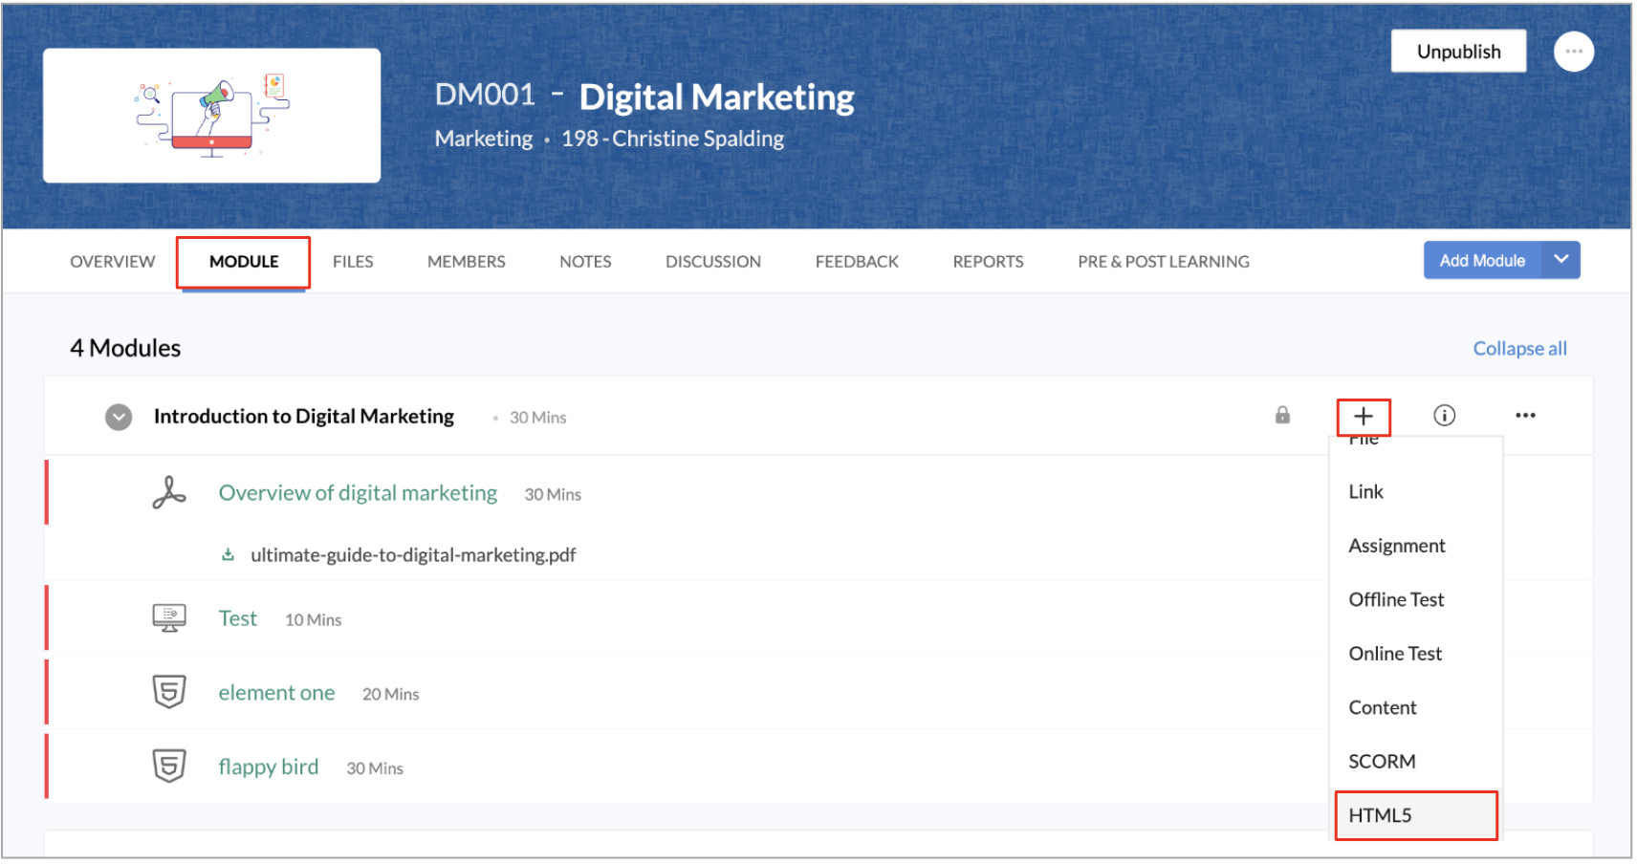This screenshot has height=864, width=1637.
Task: Click the Unpublish button
Action: click(x=1458, y=52)
